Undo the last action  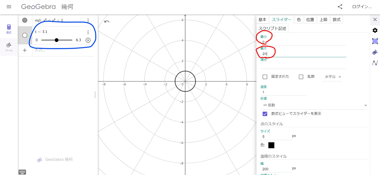(x=107, y=21)
